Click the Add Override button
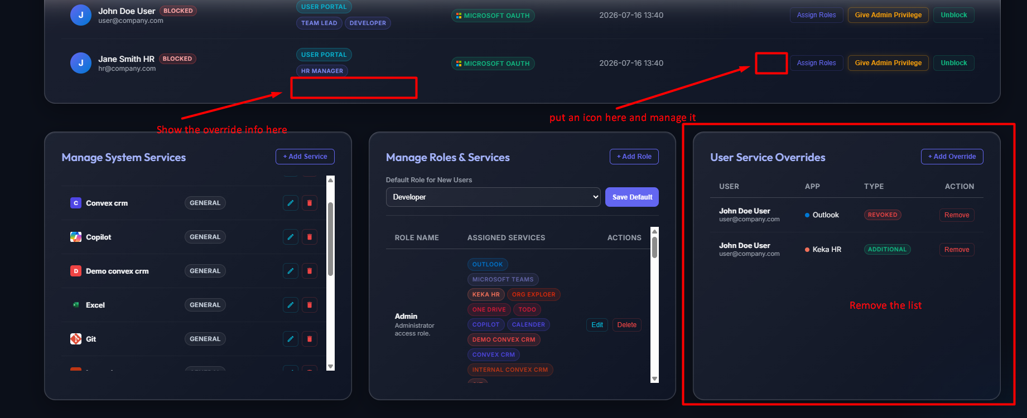 click(952, 157)
